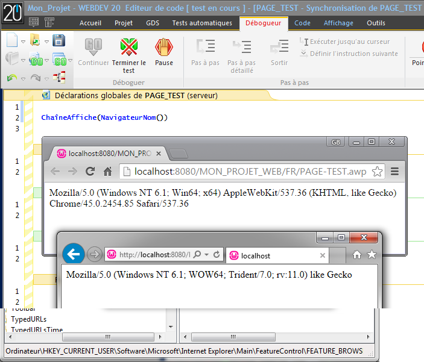This screenshot has height=362, width=424.
Task: Go back in Internet Explorer
Action: (74, 254)
